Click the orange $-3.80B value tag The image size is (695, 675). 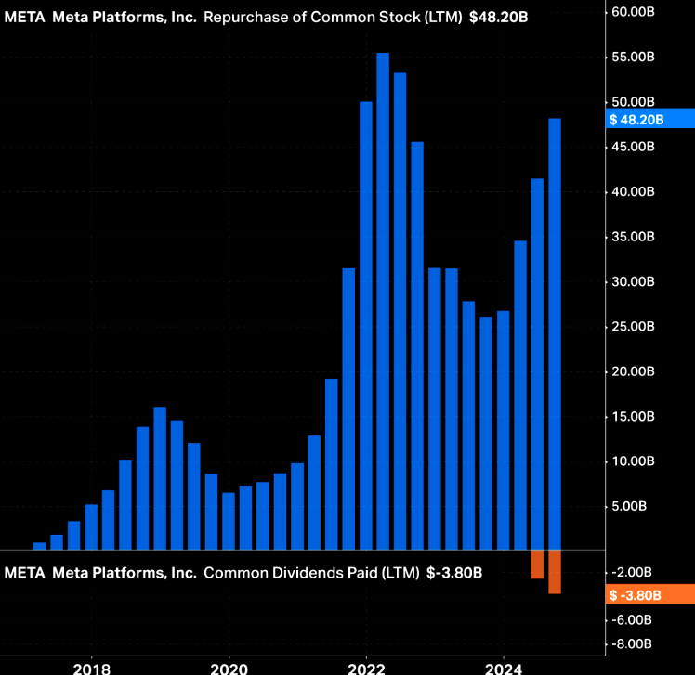click(649, 594)
